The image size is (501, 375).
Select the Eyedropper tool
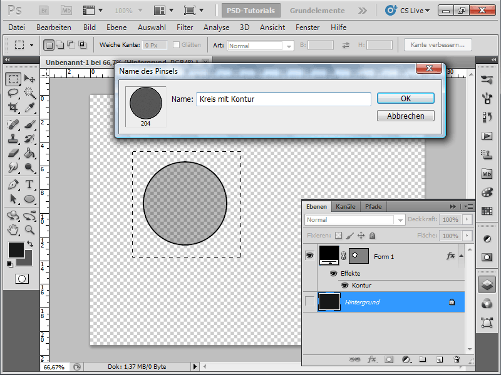(x=29, y=107)
